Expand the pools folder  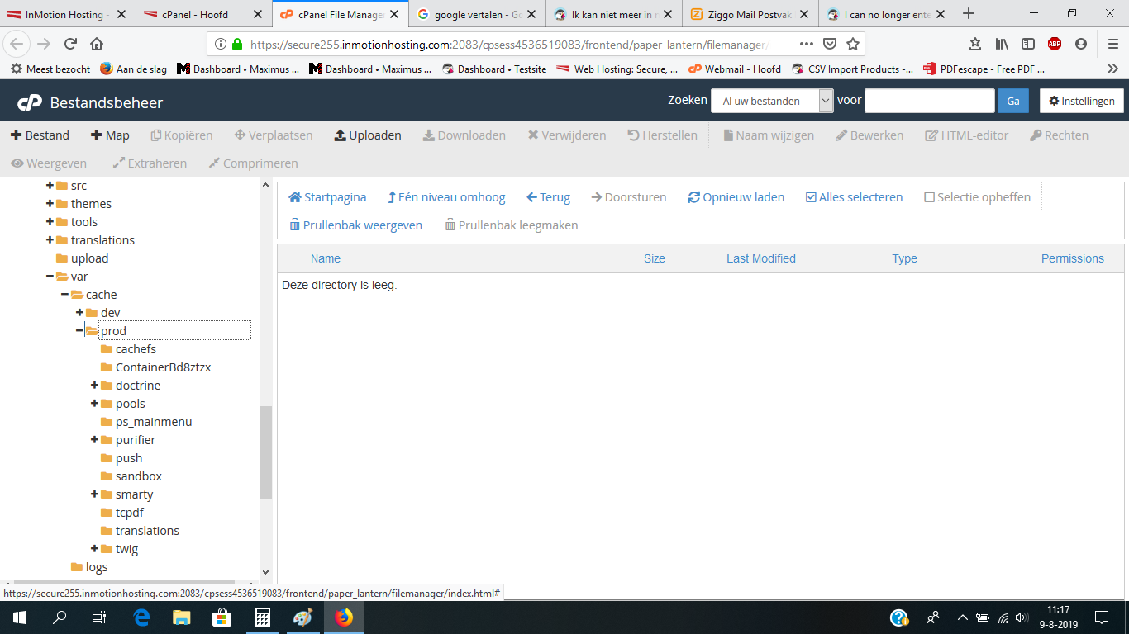tap(95, 404)
